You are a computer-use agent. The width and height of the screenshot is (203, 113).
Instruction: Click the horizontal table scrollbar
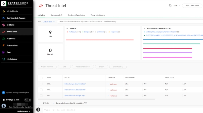(97, 99)
